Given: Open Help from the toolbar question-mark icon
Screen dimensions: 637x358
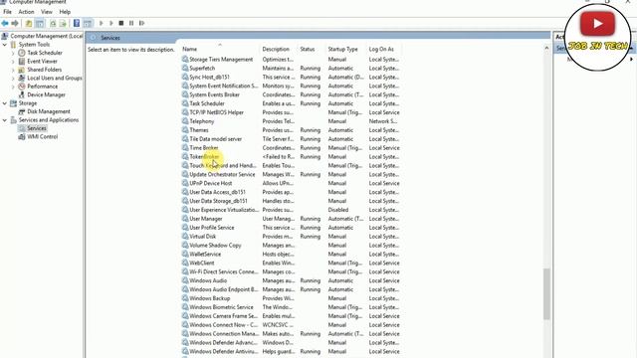Looking at the screenshot, I should [77, 23].
